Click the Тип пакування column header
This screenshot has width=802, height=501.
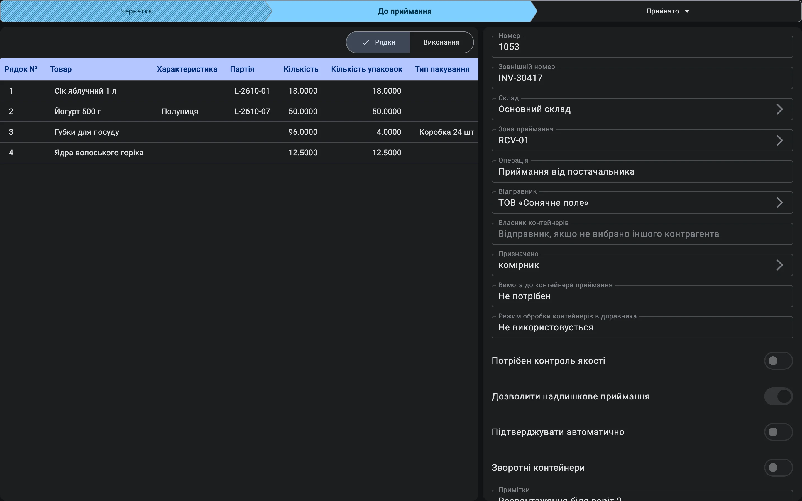[442, 69]
